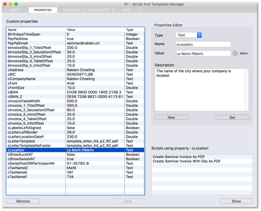Click into the Name field containing cLocation
This screenshot has width=261, height=211.
tap(203, 45)
